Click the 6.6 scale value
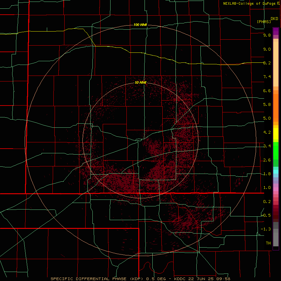Image resolution: width=281 pixels, height=281 pixels. click(x=267, y=91)
